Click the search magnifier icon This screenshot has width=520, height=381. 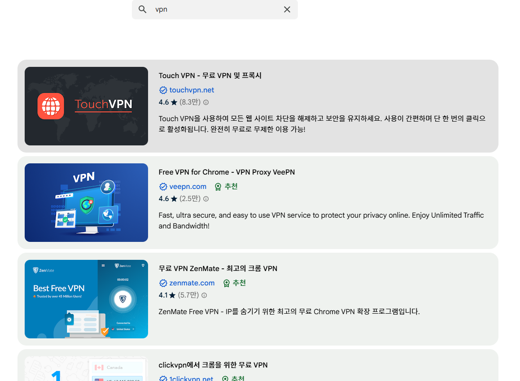[143, 9]
